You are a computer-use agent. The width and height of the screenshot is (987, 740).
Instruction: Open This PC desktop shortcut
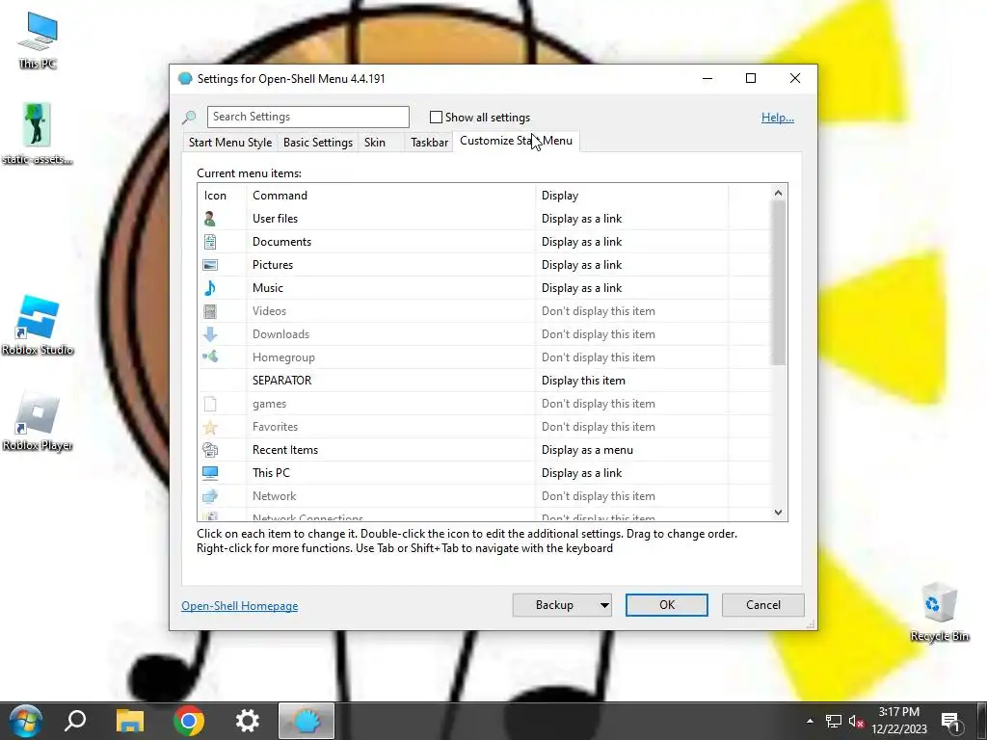coord(38,40)
